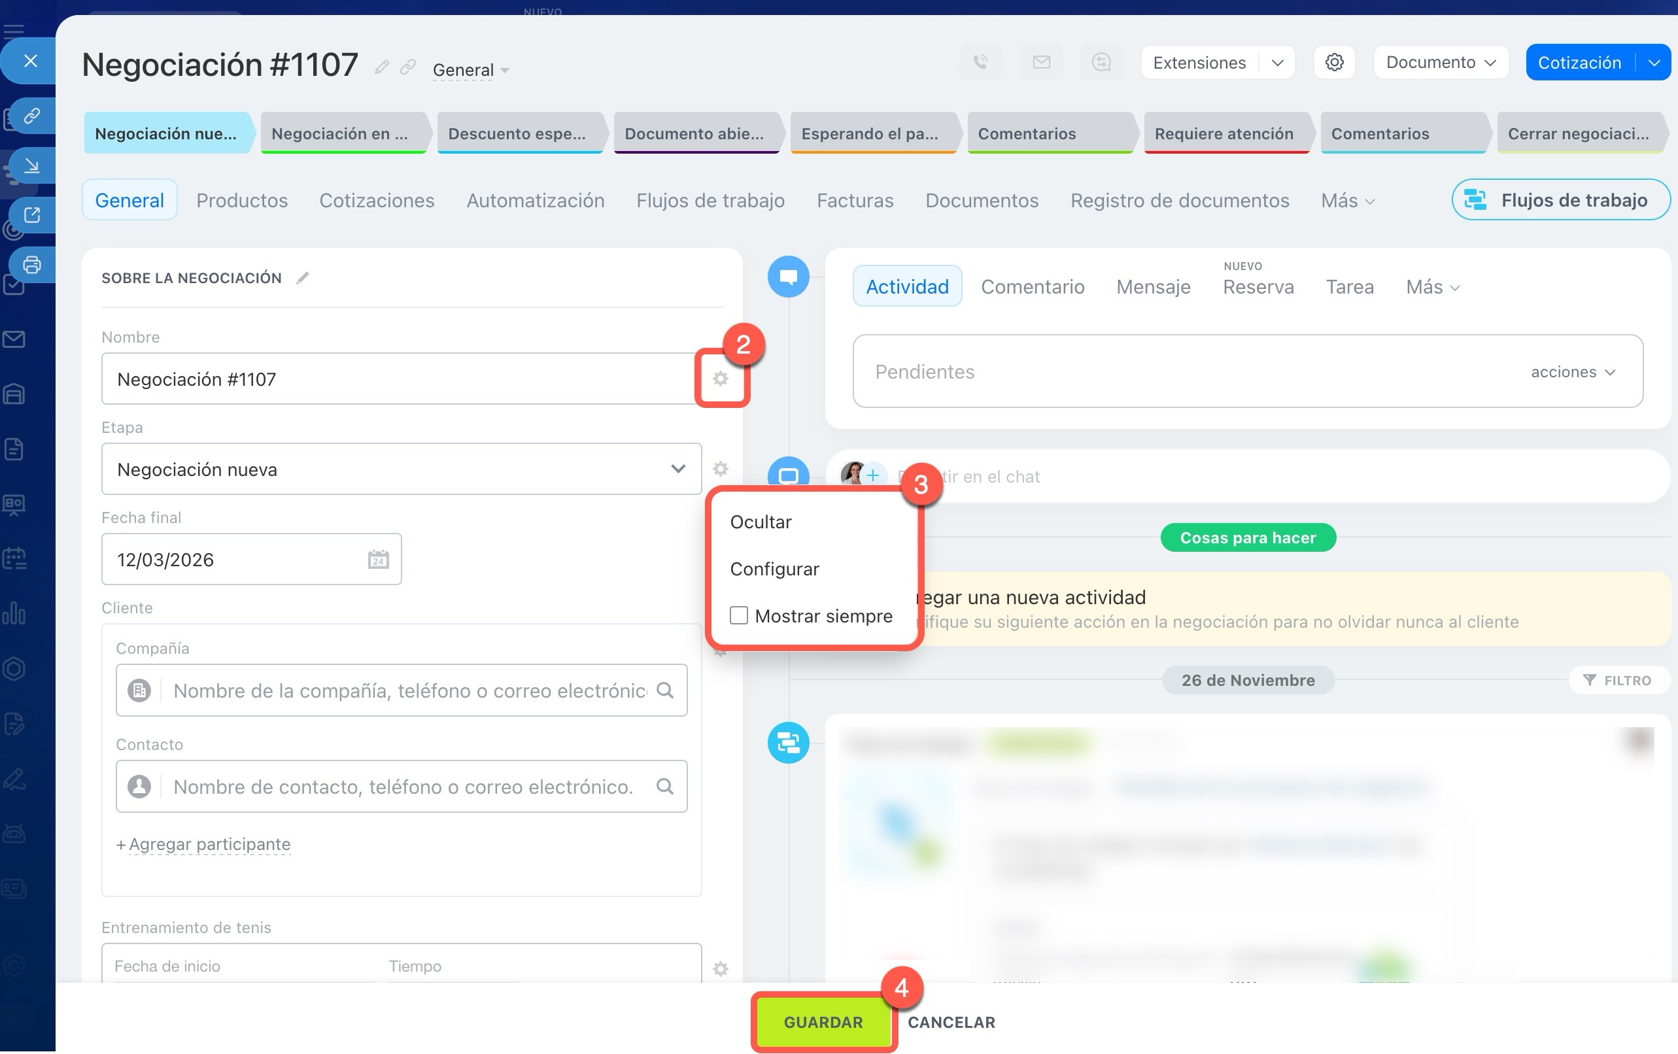This screenshot has width=1678, height=1054.
Task: Click the copy link icon beside title
Action: pos(408,67)
